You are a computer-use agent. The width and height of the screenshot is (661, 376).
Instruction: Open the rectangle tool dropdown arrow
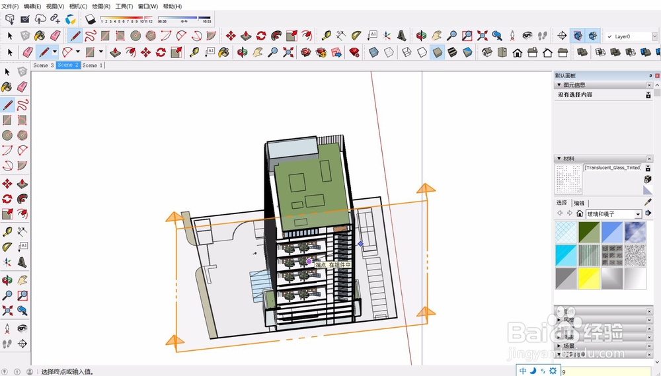100,52
